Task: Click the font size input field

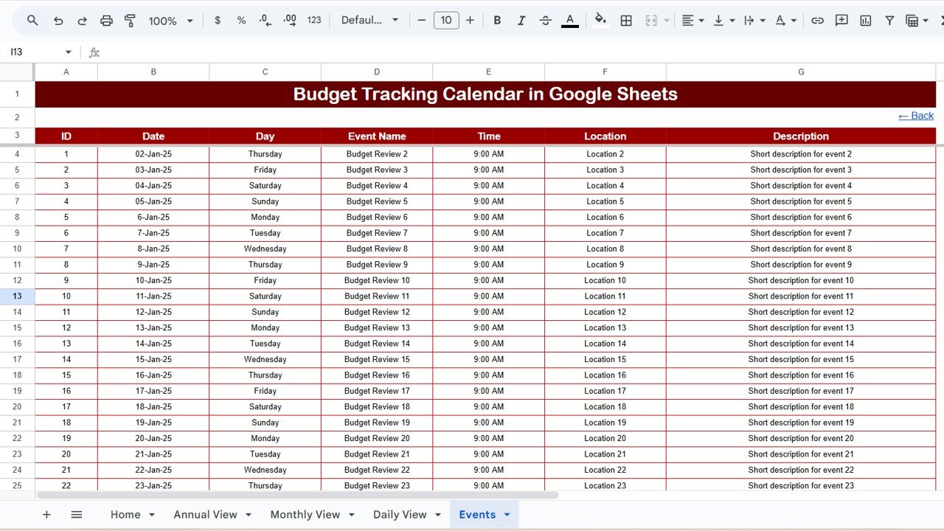Action: pyautogui.click(x=446, y=21)
